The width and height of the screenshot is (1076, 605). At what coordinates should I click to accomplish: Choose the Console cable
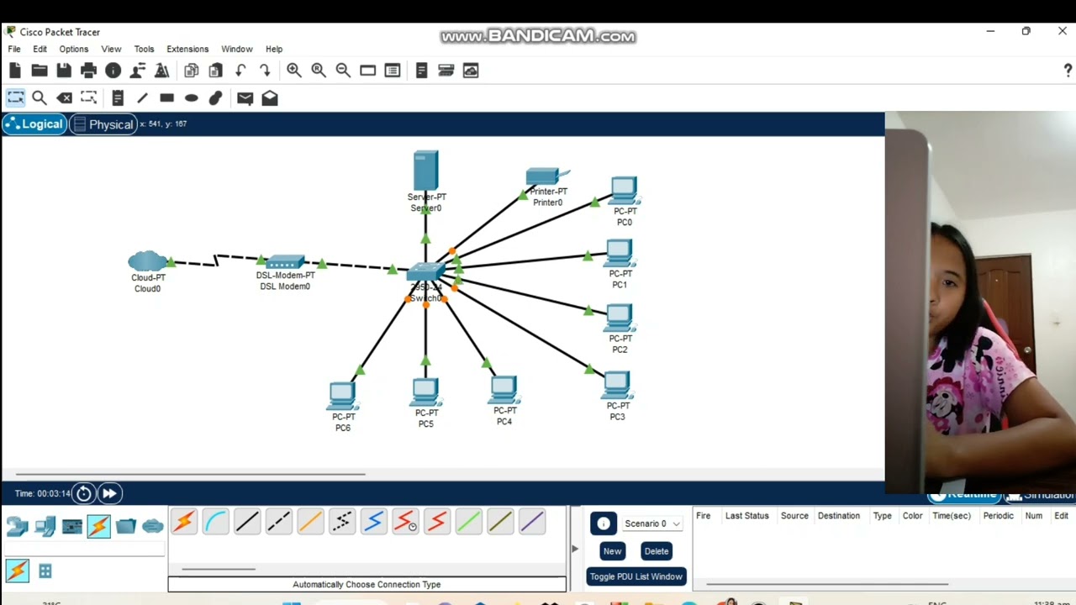[215, 523]
